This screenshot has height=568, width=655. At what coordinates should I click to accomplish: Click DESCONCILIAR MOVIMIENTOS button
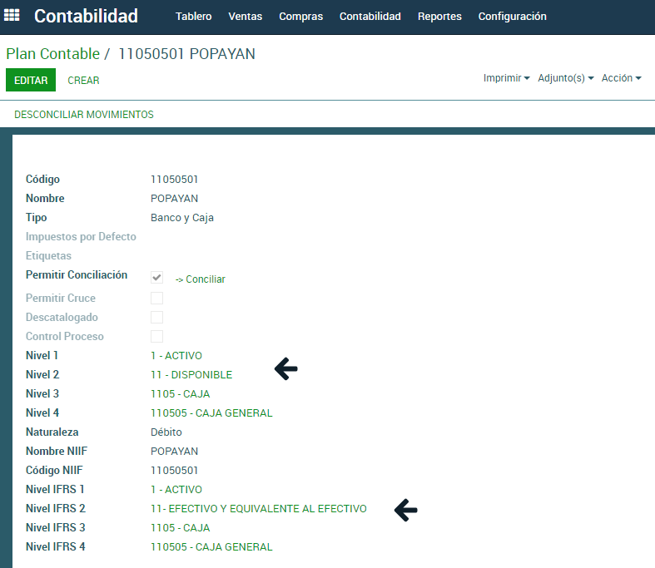pos(84,115)
